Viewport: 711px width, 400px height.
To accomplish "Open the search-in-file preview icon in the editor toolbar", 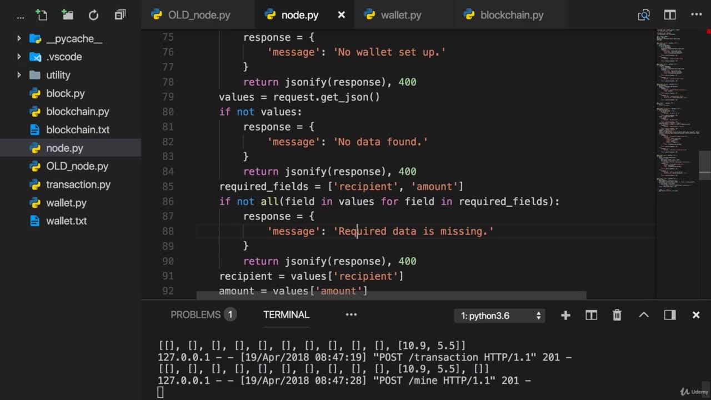I will 644,15.
